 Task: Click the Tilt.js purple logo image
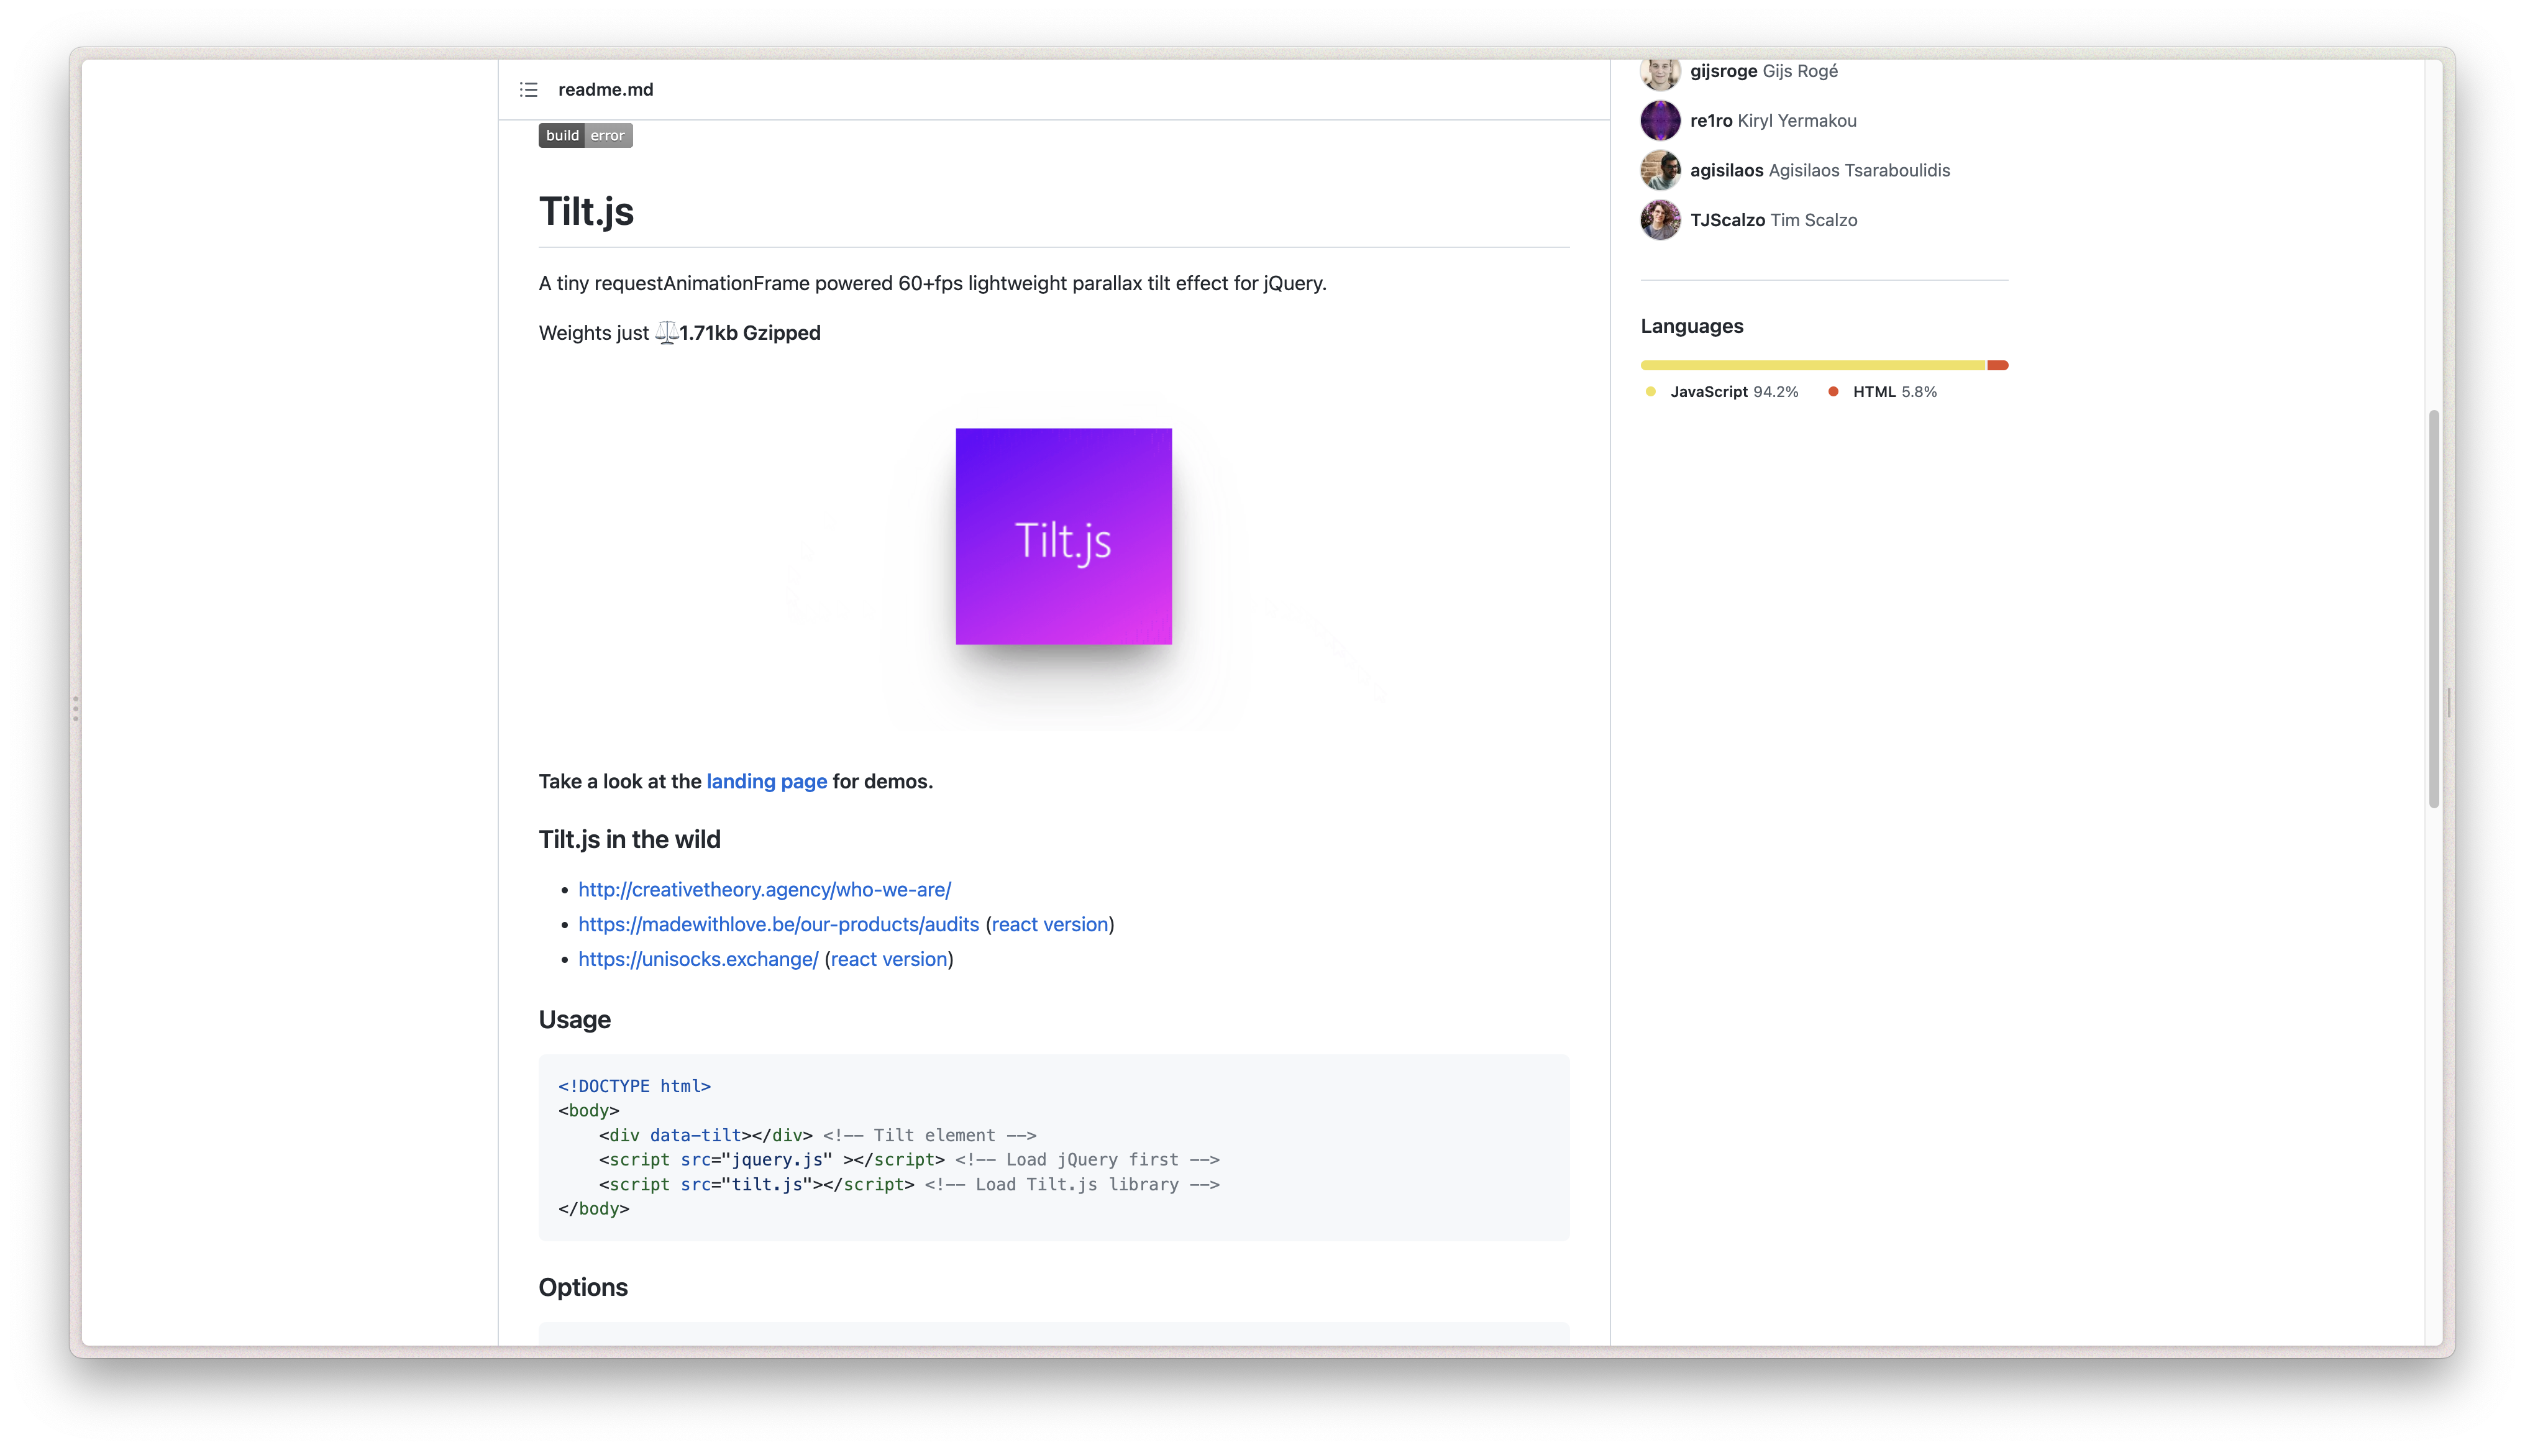point(1063,537)
